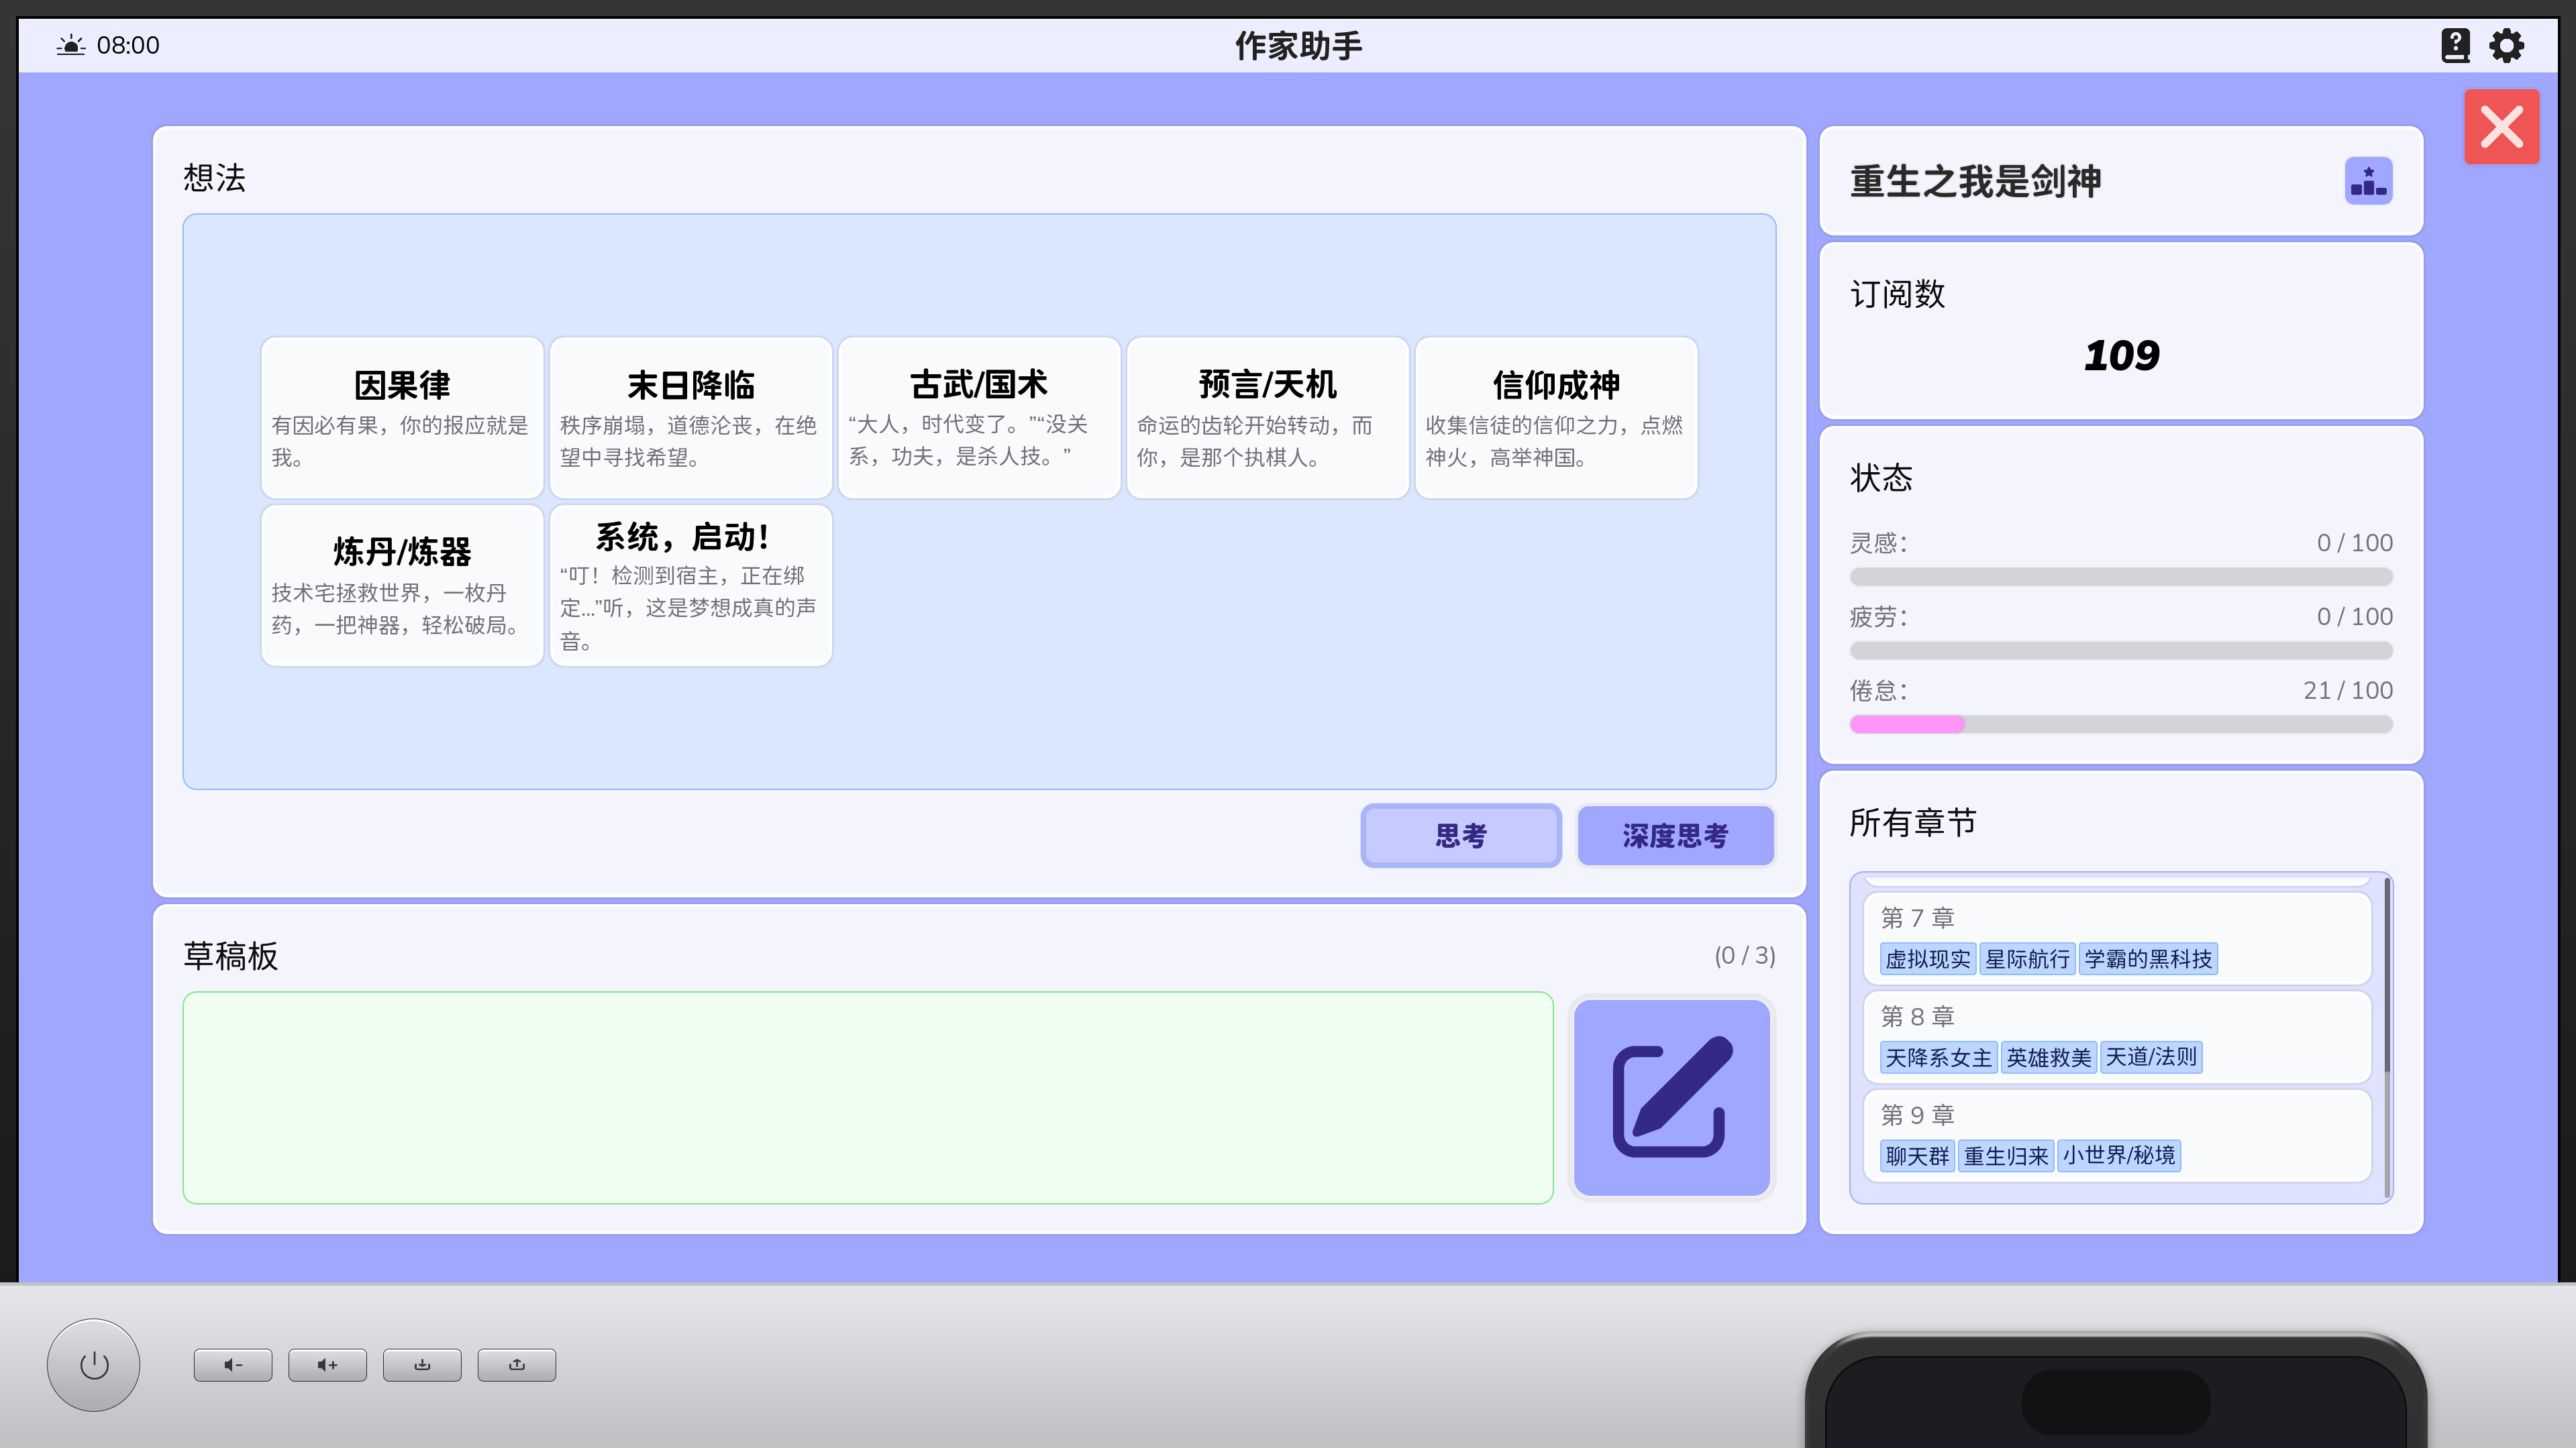Screen dimensions: 2576x1448
Task: Click the download icon on the bottom bar
Action: pos(422,1364)
